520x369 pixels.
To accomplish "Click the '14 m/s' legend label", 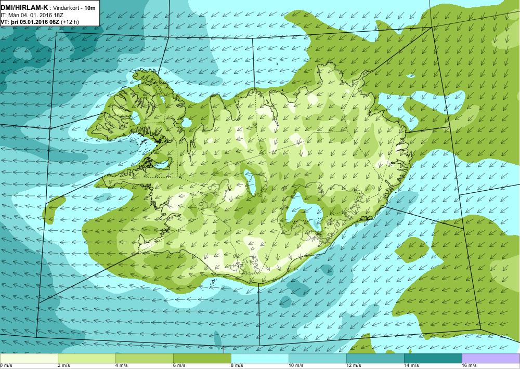I will (x=411, y=366).
